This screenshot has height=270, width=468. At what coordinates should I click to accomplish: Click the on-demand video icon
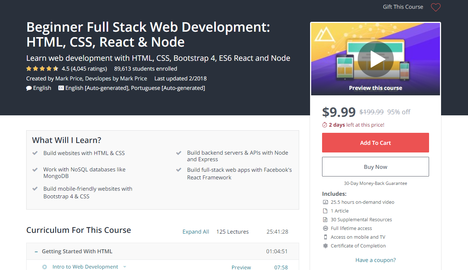click(325, 202)
